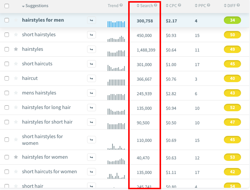
Task: Click the green difficulty badge showing 34
Action: (232, 20)
